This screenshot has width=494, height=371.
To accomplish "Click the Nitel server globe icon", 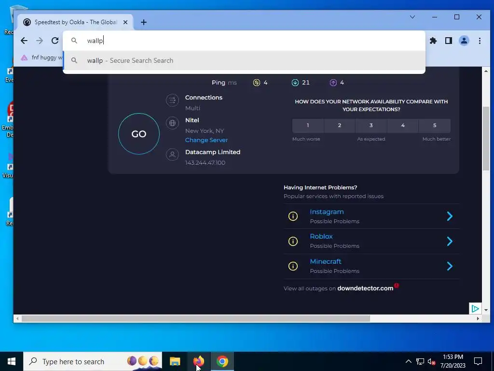I will click(172, 123).
